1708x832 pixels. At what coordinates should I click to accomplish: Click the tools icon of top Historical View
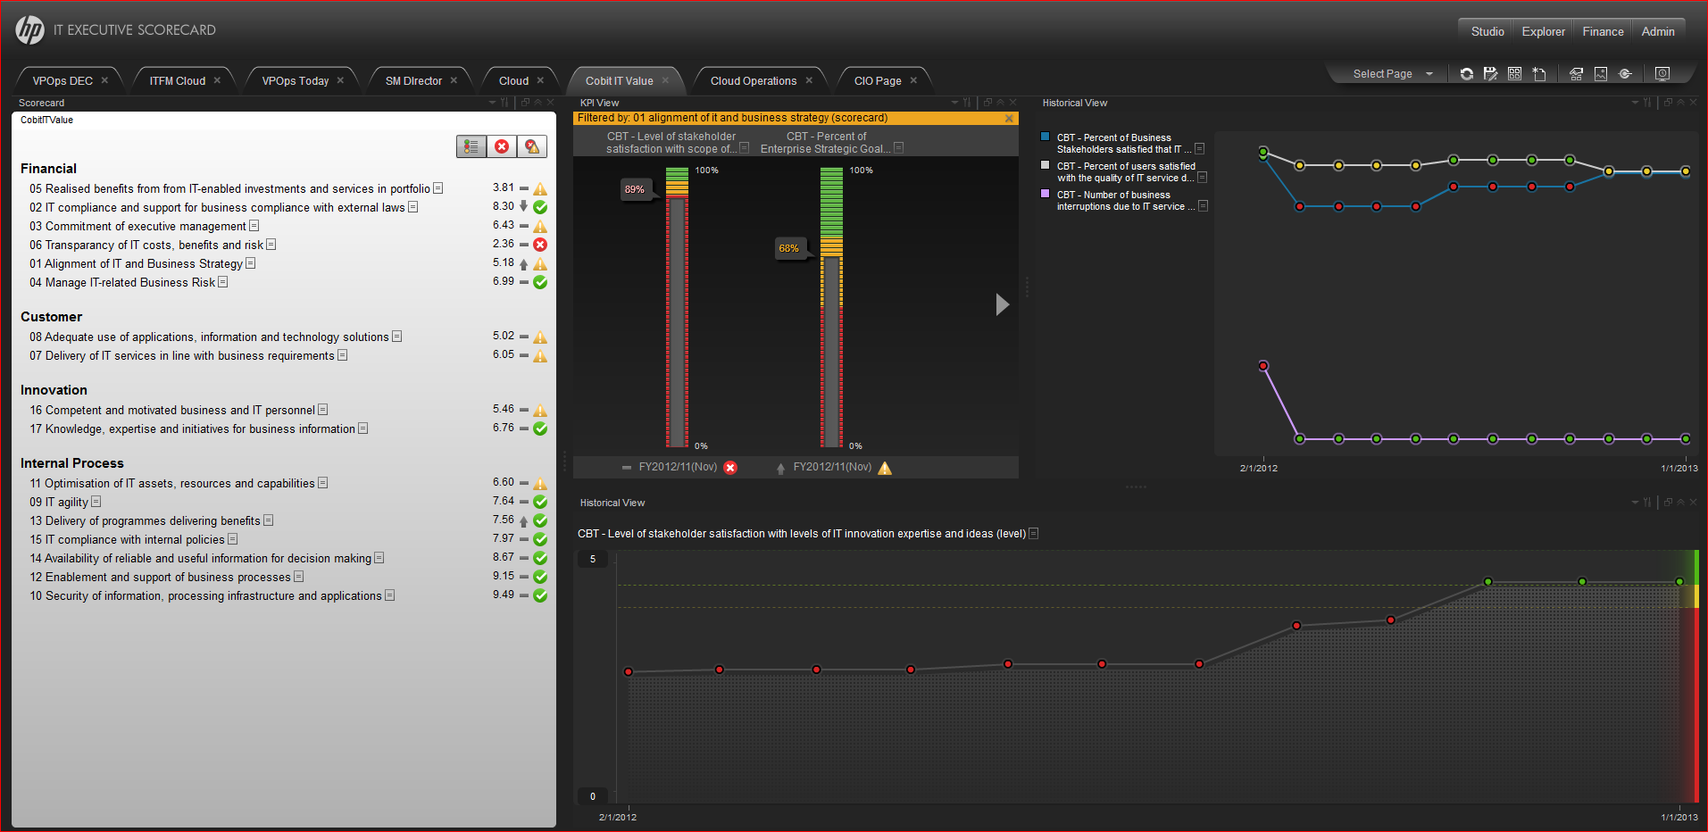tap(1647, 103)
